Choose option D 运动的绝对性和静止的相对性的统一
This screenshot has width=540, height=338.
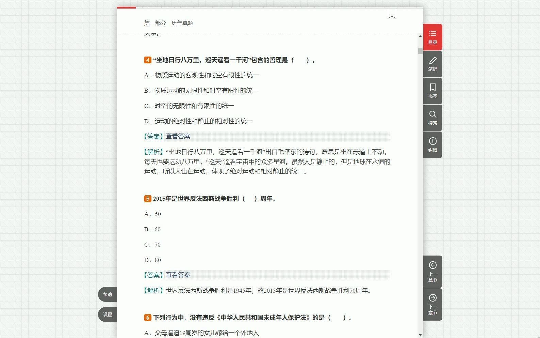click(198, 121)
